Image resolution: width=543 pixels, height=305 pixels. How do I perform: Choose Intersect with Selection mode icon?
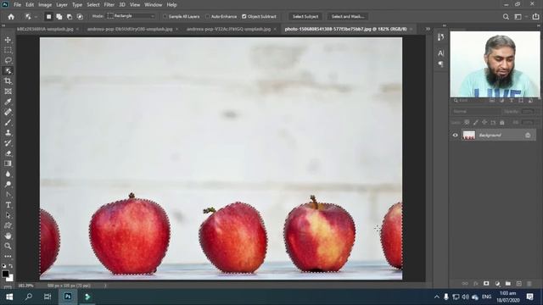point(80,17)
